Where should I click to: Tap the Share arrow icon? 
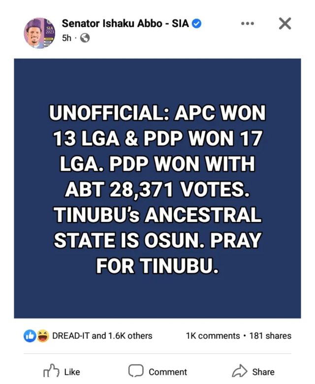[239, 371]
